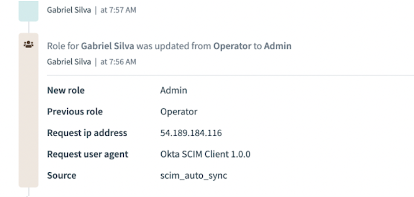This screenshot has height=197, width=414.
Task: Open Gabriel Silva author name beside 7:56 AM
Action: (69, 62)
